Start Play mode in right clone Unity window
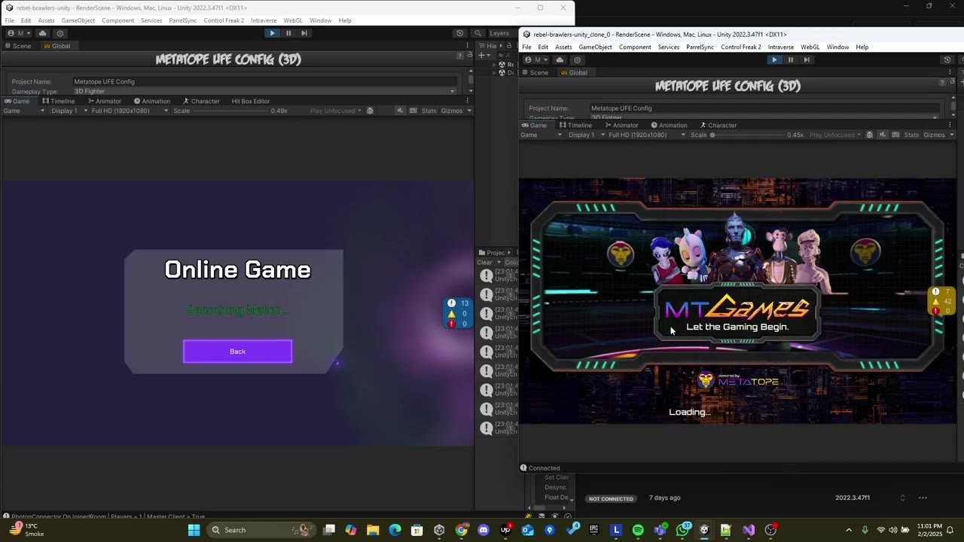 click(x=774, y=59)
